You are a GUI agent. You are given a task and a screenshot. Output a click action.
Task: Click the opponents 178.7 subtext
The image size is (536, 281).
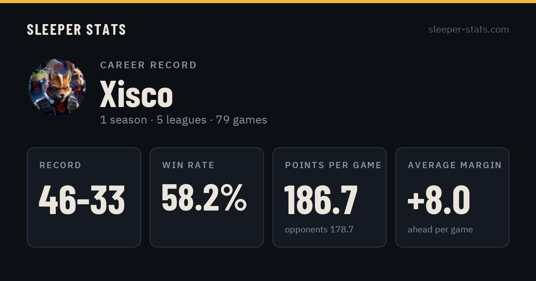319,230
